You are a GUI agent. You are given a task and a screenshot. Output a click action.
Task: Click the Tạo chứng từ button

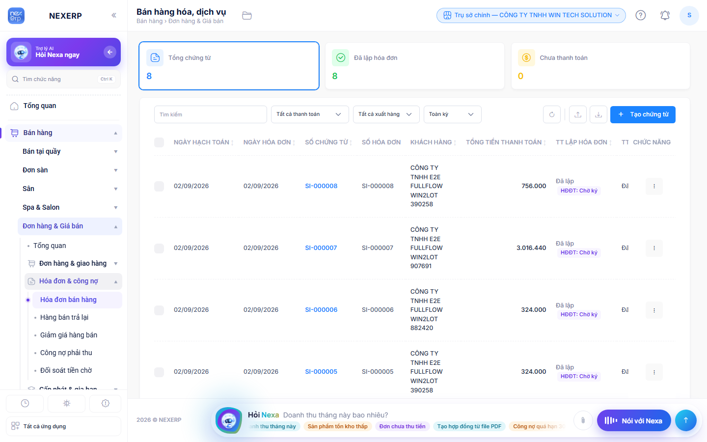click(x=643, y=114)
